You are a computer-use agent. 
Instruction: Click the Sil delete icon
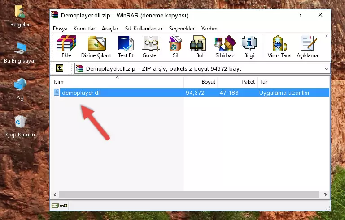175,47
